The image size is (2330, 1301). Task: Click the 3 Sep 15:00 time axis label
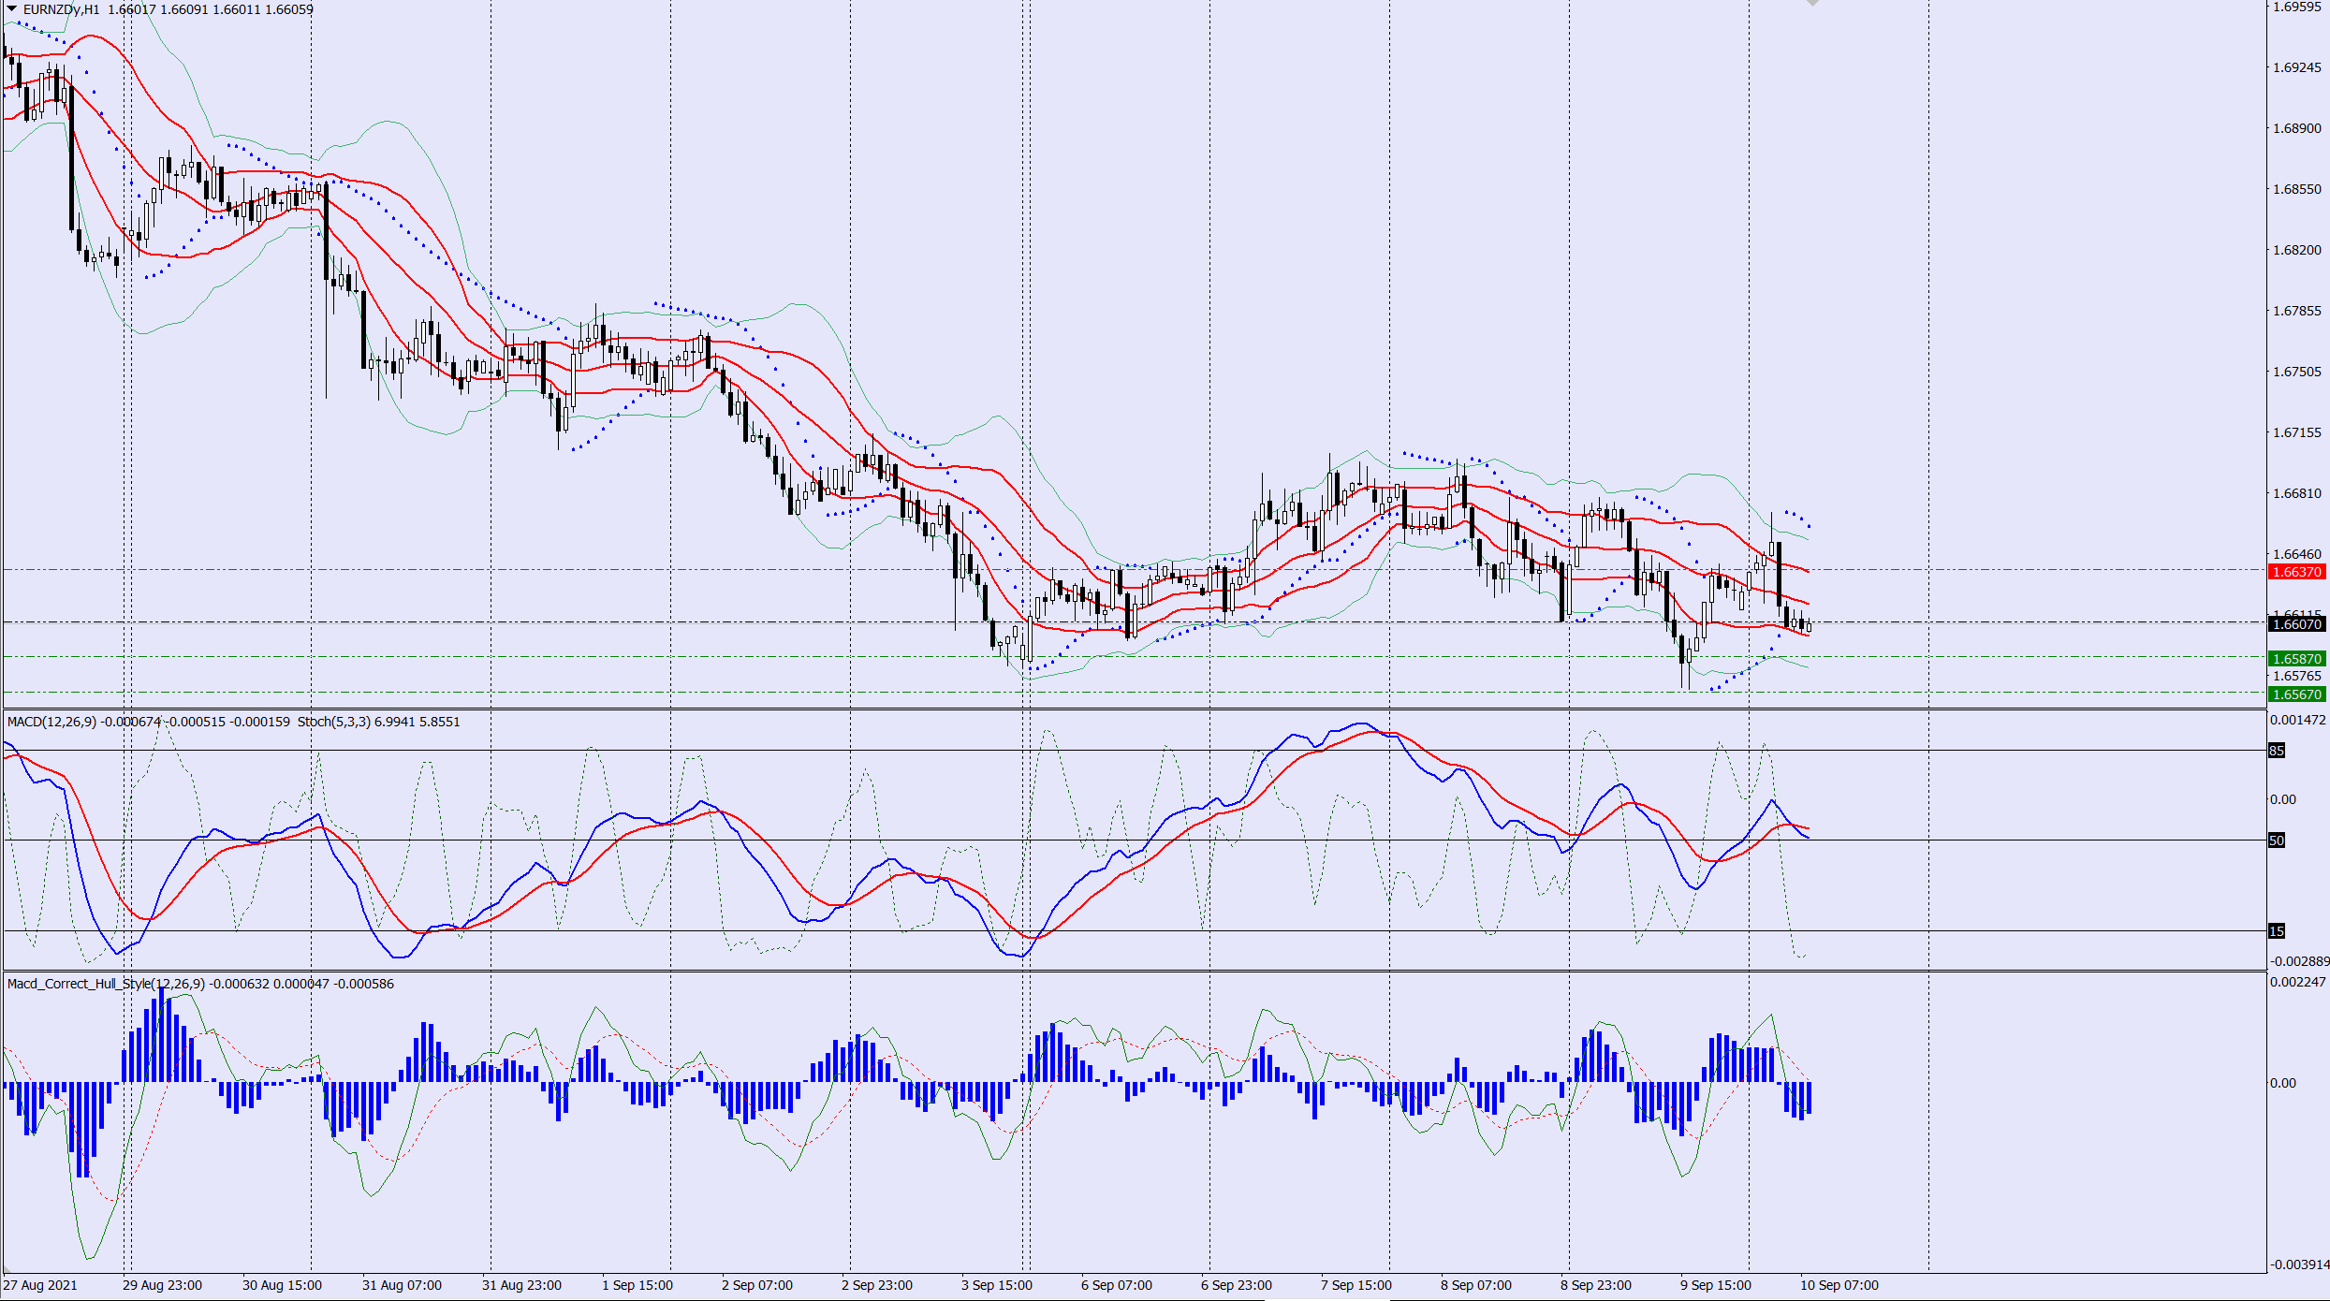(x=997, y=1285)
